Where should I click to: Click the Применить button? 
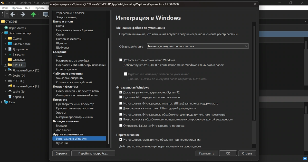(206, 154)
